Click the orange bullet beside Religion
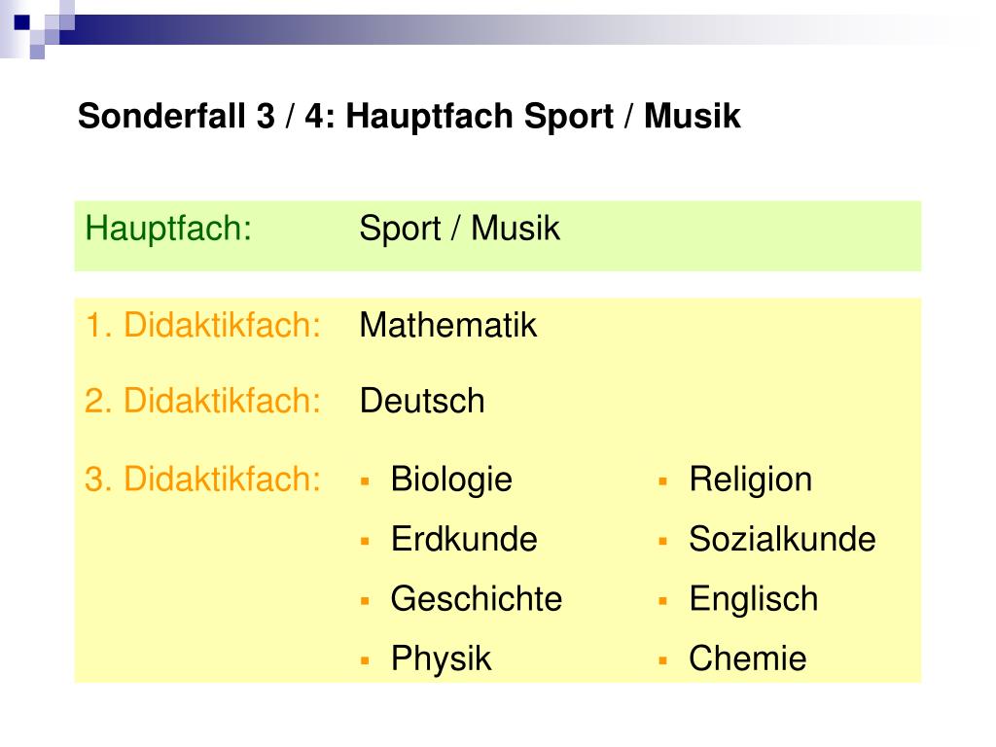The height and width of the screenshot is (747, 996). [663, 481]
